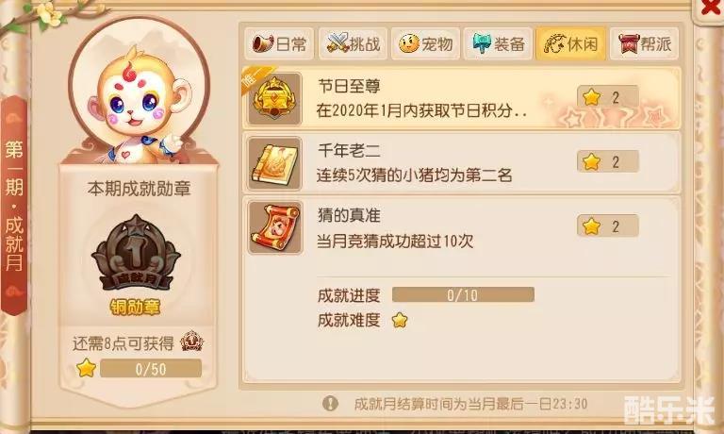The height and width of the screenshot is (434, 724).
Task: Select the 休闲 leisure tab
Action: 570,44
